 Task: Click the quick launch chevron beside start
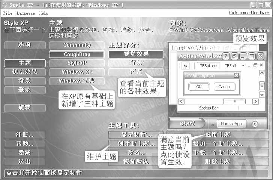[213, 124]
